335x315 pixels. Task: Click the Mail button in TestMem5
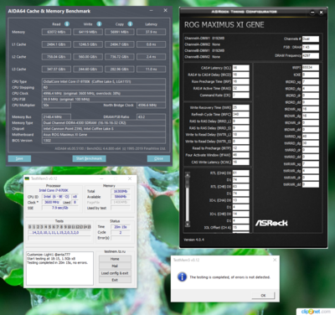coord(115,266)
